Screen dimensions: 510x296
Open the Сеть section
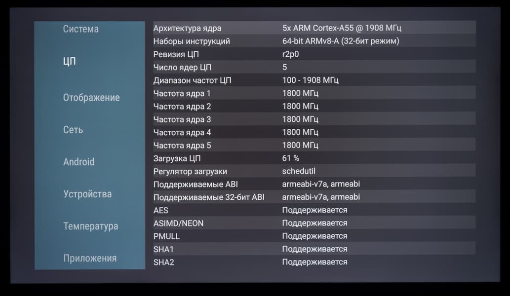pos(73,130)
